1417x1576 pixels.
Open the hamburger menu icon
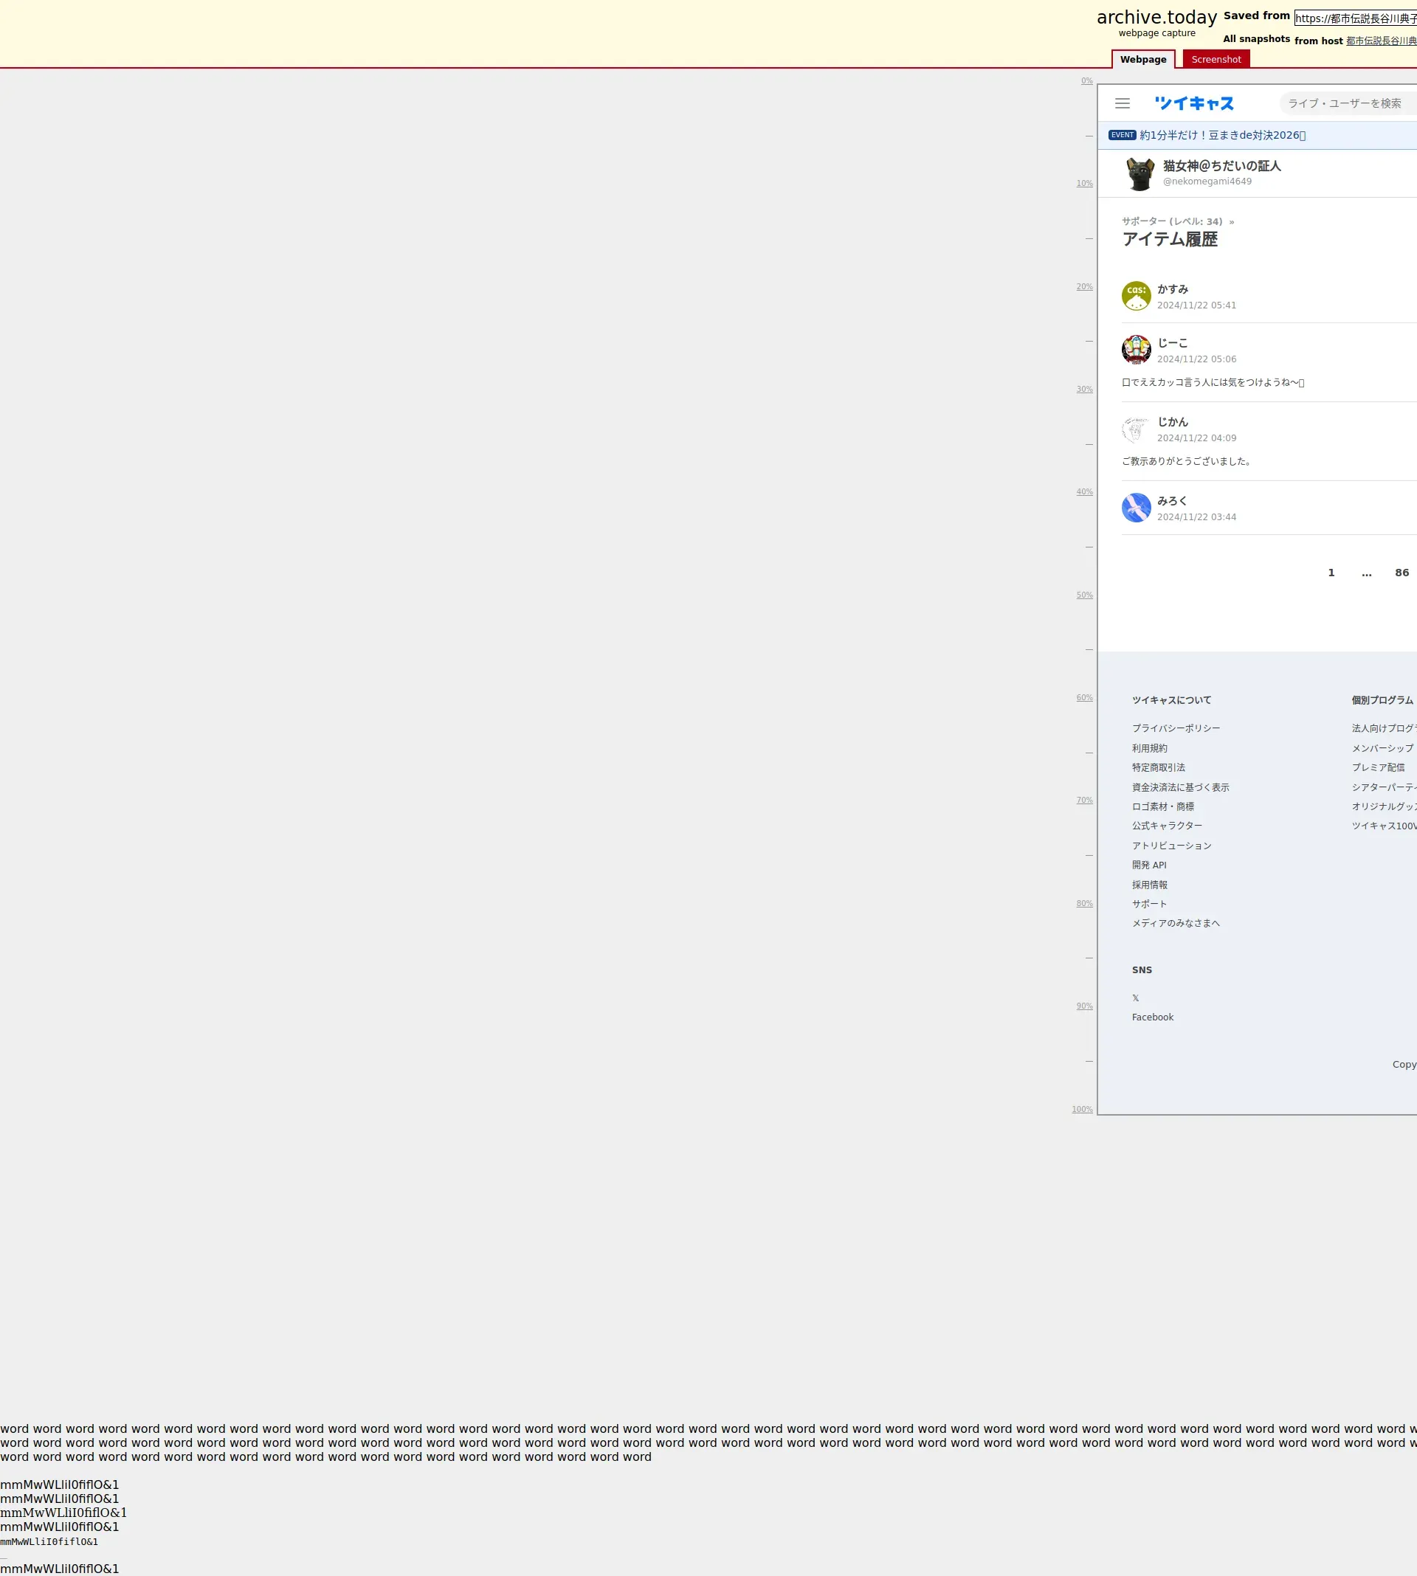click(1122, 103)
